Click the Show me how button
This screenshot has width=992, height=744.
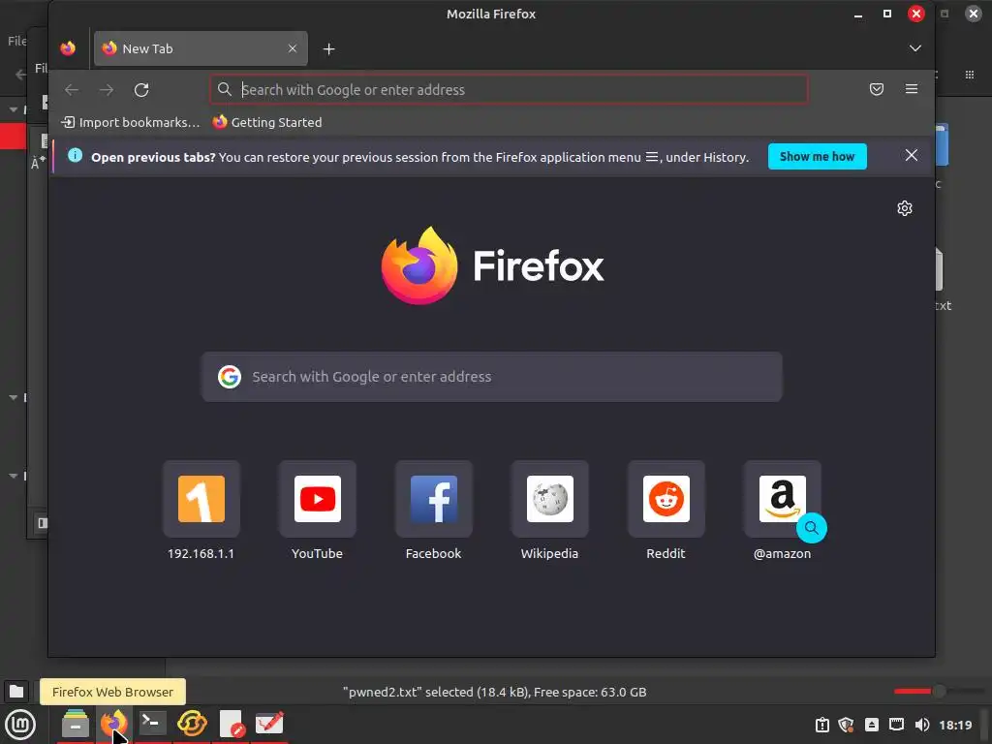pyautogui.click(x=817, y=156)
